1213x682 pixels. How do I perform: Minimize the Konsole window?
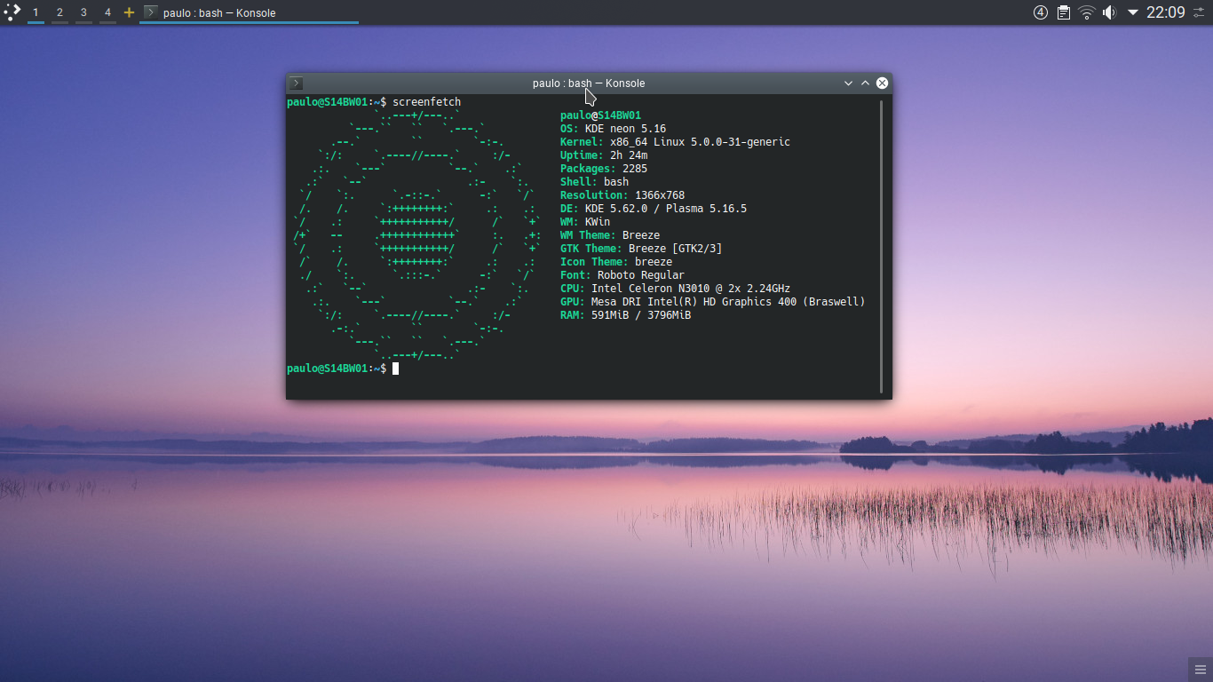tap(848, 83)
